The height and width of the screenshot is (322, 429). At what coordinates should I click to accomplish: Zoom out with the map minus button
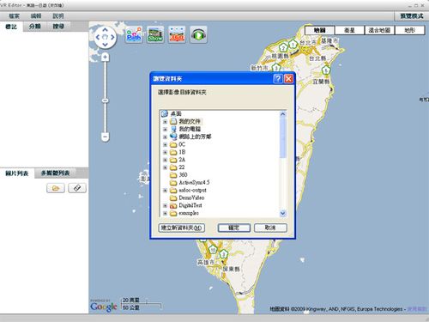coord(105,137)
